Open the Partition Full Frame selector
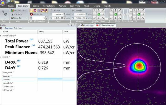This screenshot has height=105, width=166. point(18,28)
